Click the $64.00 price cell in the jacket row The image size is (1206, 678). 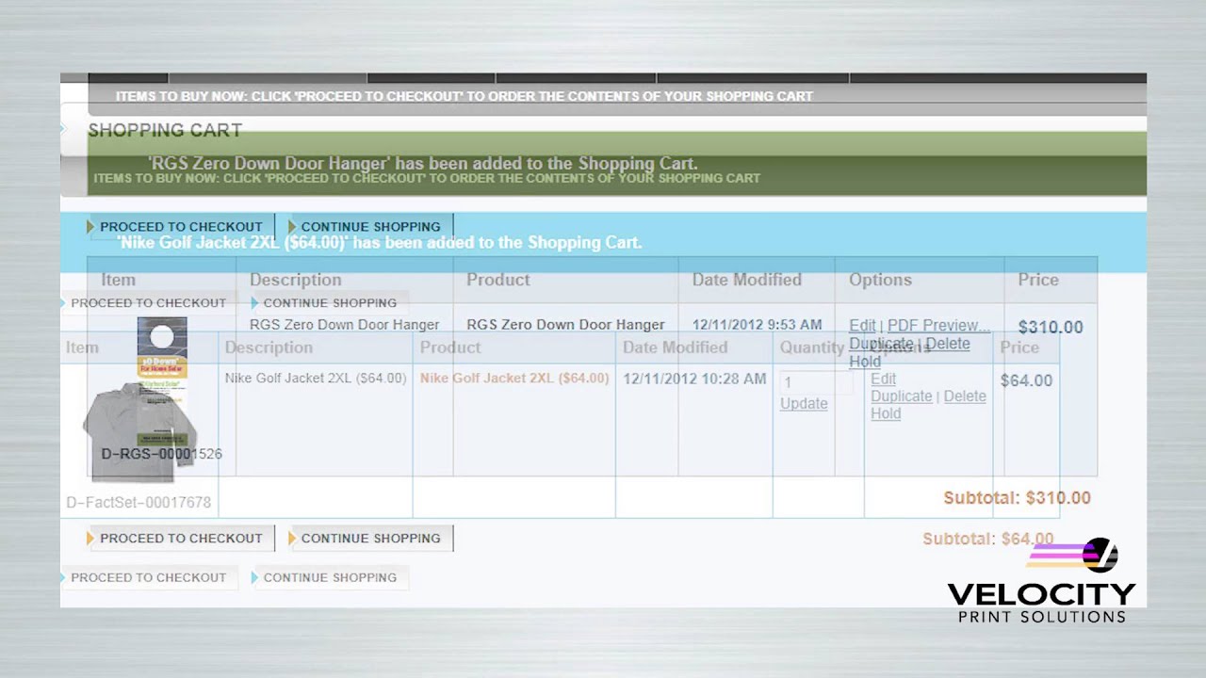[x=1026, y=380]
